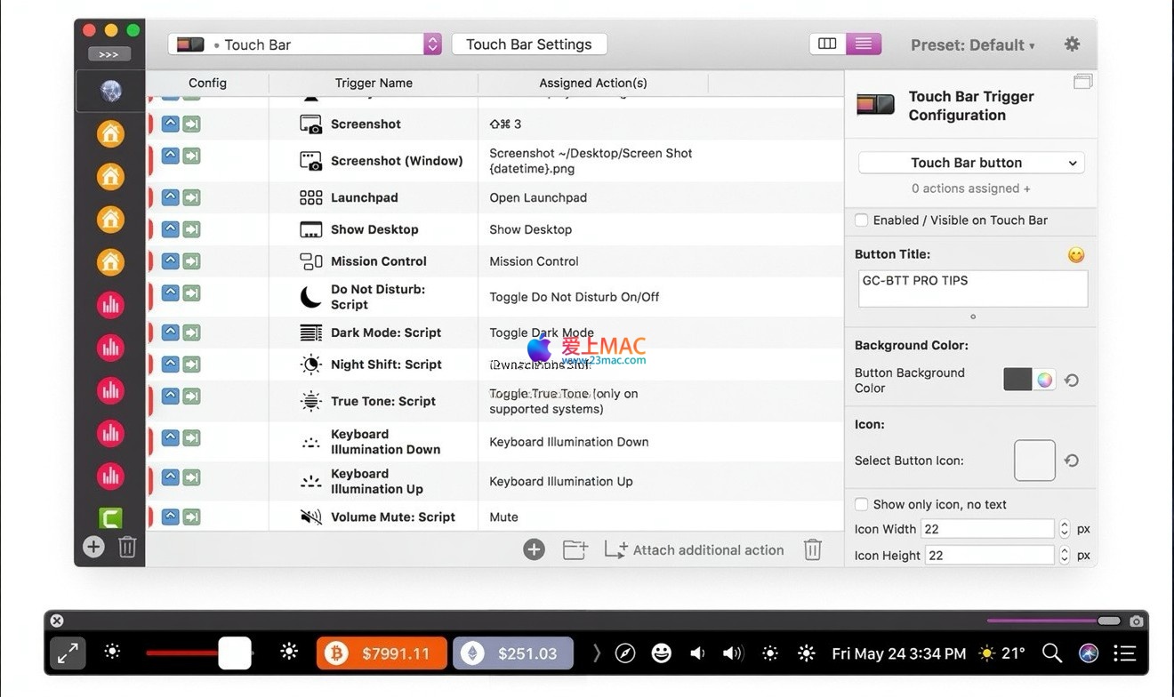Open the preferences gear icon
The height and width of the screenshot is (697, 1174).
tap(1072, 44)
